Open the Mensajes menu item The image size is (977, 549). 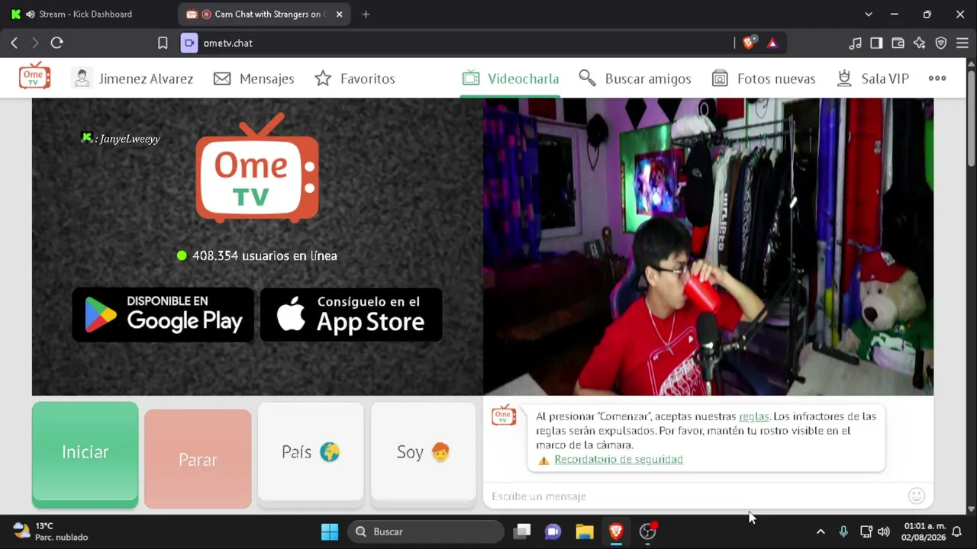point(254,79)
